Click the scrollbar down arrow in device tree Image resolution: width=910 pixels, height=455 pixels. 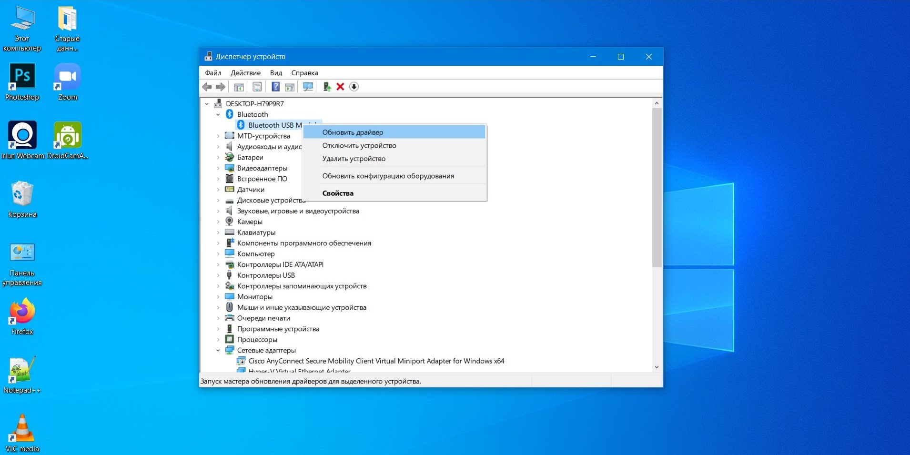pyautogui.click(x=657, y=367)
